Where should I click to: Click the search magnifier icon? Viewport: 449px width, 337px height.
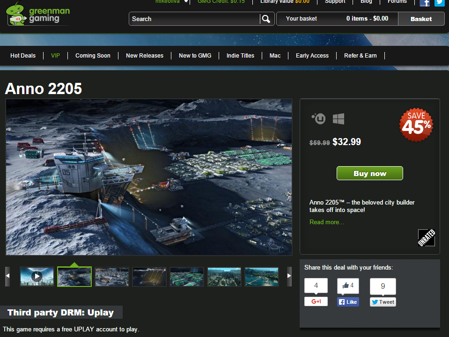[266, 19]
